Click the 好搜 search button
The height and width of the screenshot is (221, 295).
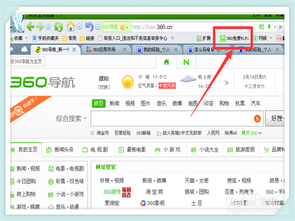(275, 118)
